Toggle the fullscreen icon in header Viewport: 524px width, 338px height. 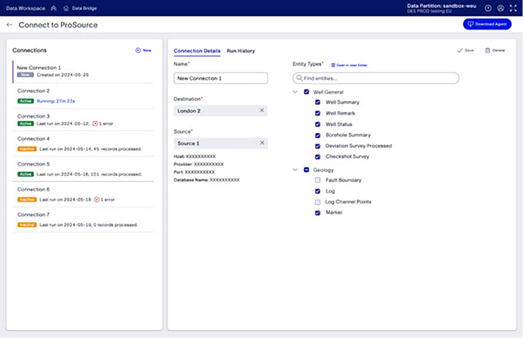(513, 8)
